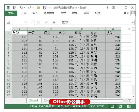Open ribbon display options icon
139x112 pixels.
coord(113,8)
